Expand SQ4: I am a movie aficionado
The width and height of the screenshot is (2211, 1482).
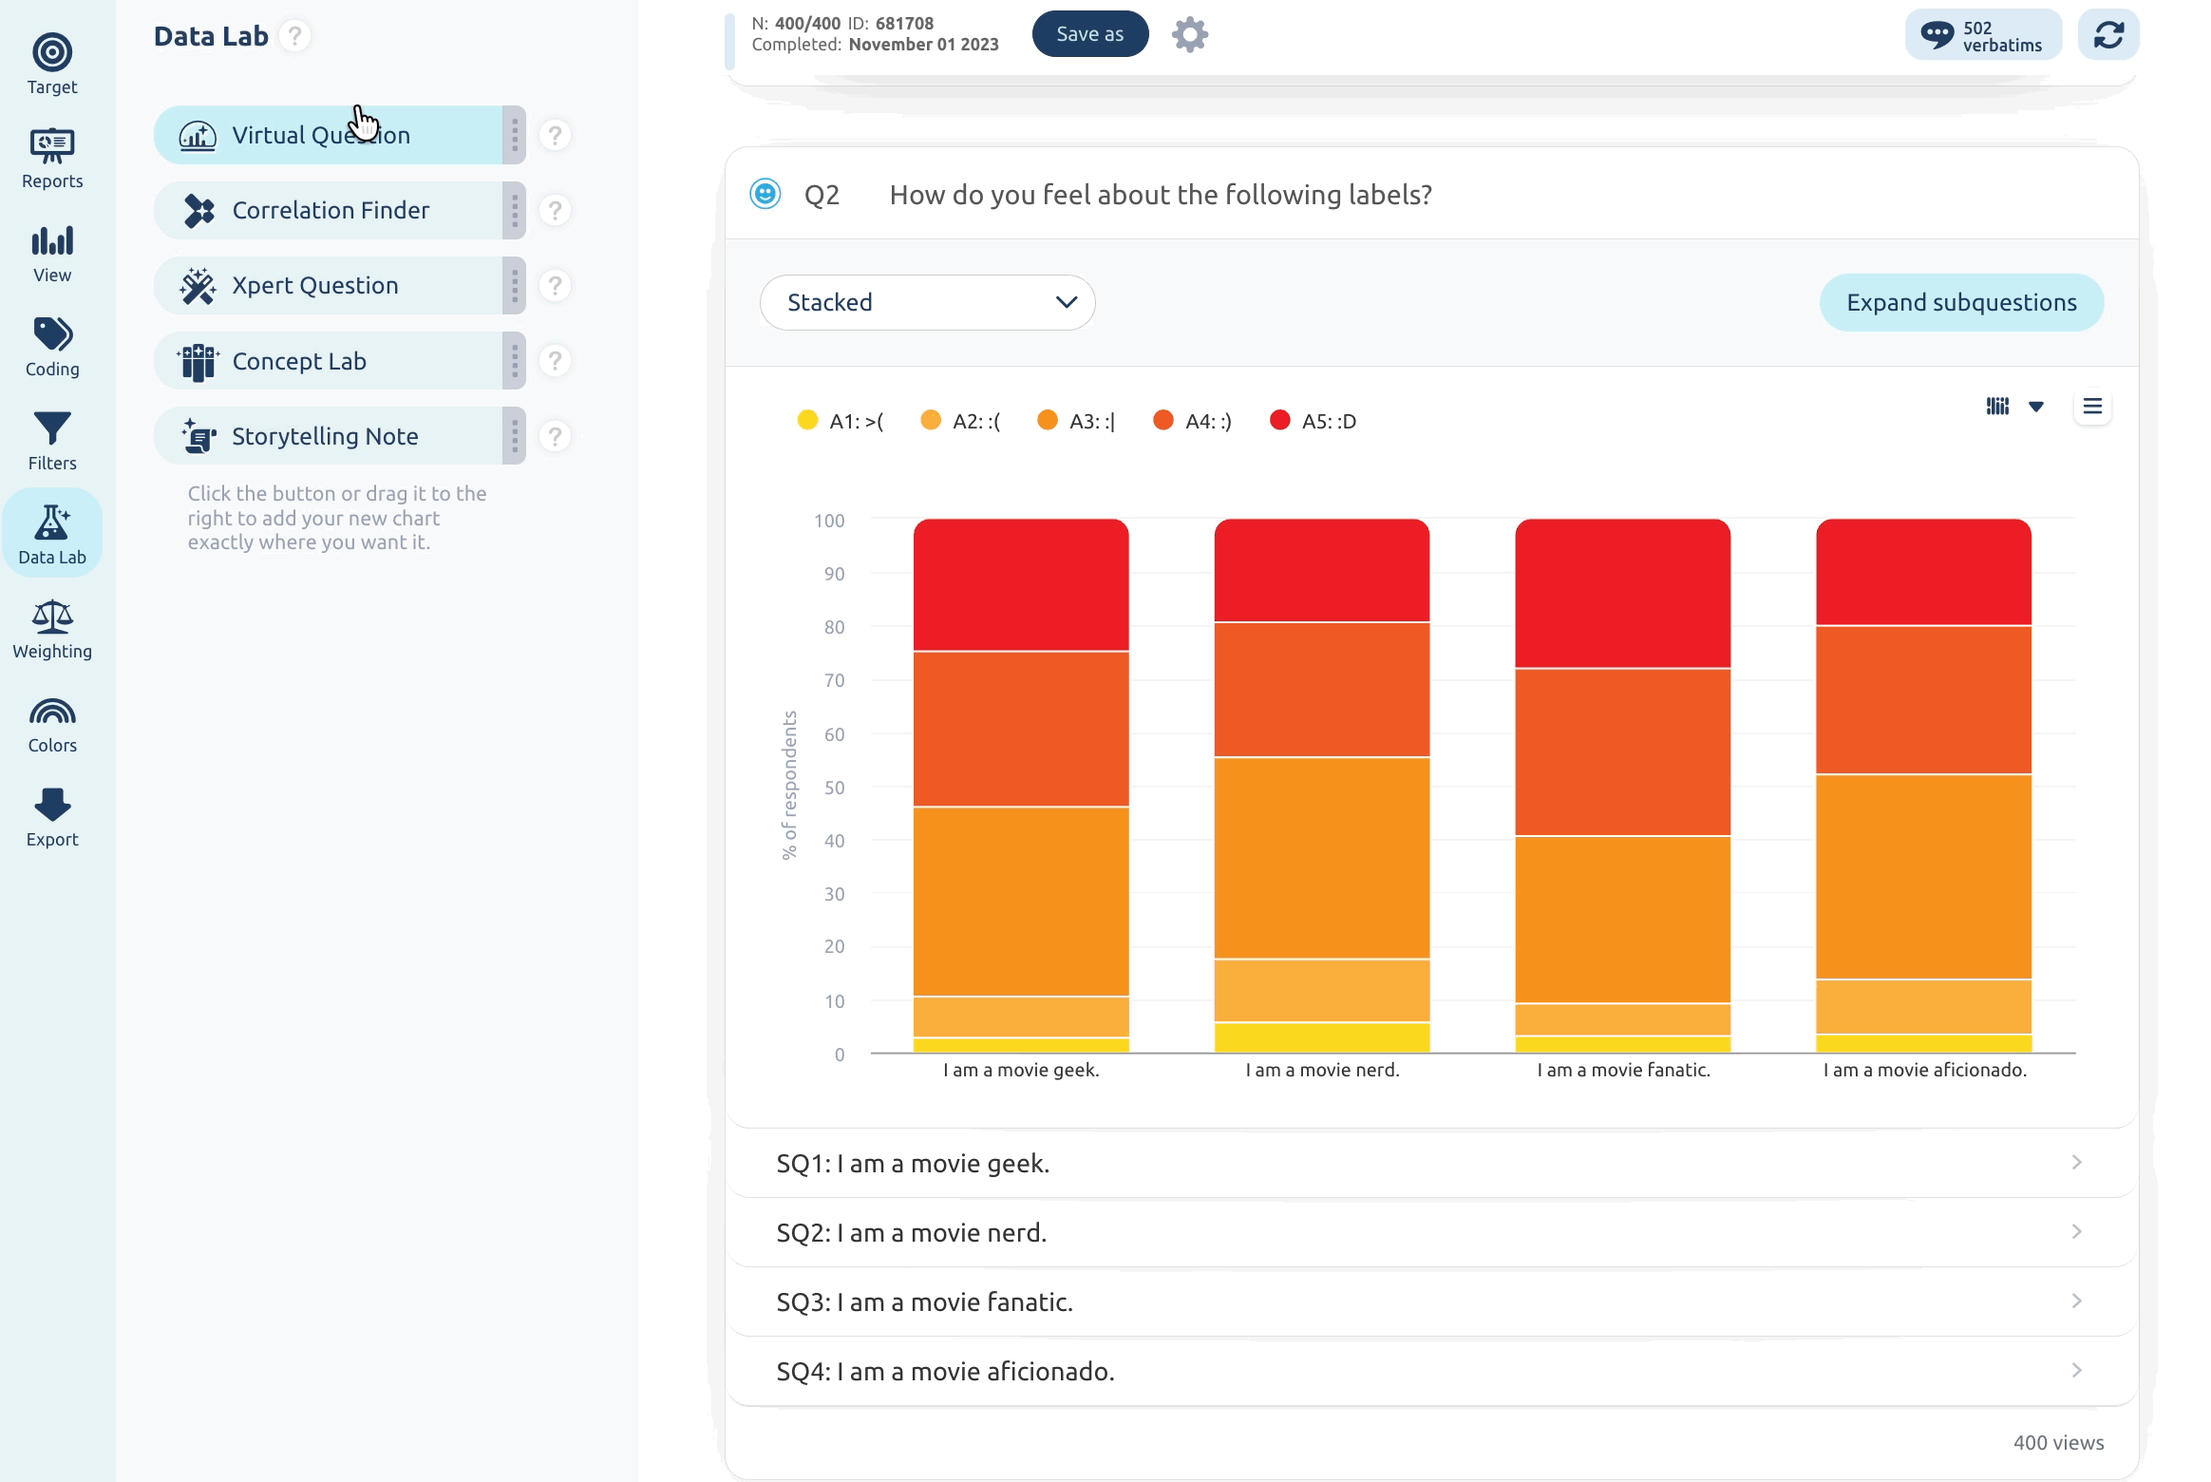click(1432, 1372)
